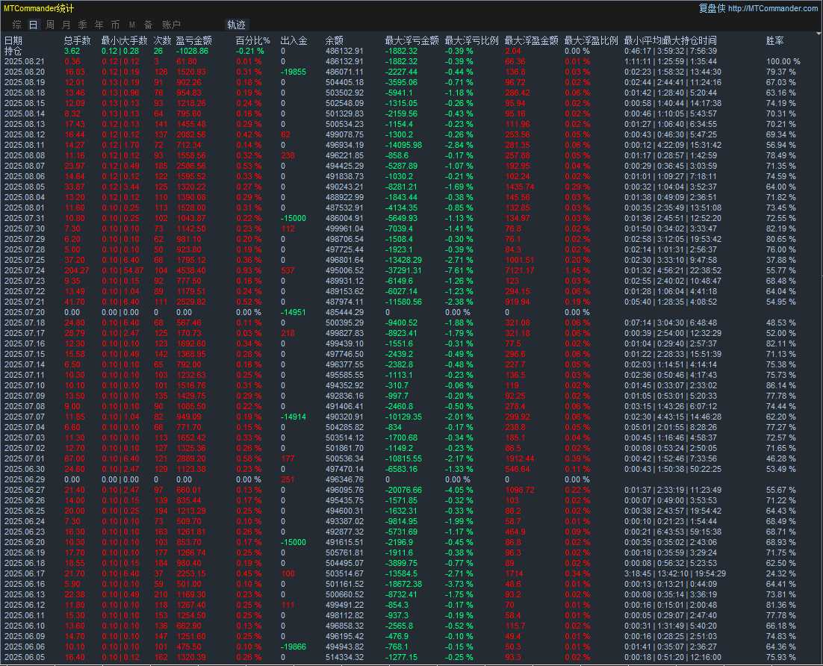Switch to the 季 quarterly tab
The width and height of the screenshot is (823, 666).
[82, 25]
